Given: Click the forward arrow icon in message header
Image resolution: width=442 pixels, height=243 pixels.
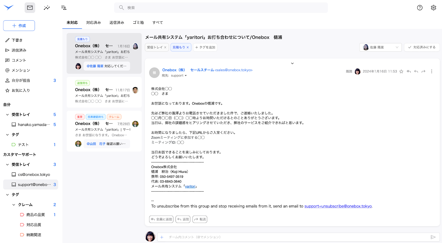Looking at the screenshot, I should 423,72.
